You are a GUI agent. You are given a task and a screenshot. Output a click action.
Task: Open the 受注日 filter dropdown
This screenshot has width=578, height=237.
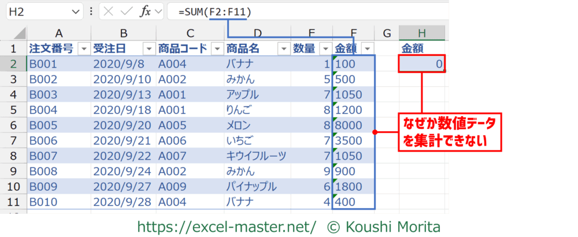click(149, 49)
